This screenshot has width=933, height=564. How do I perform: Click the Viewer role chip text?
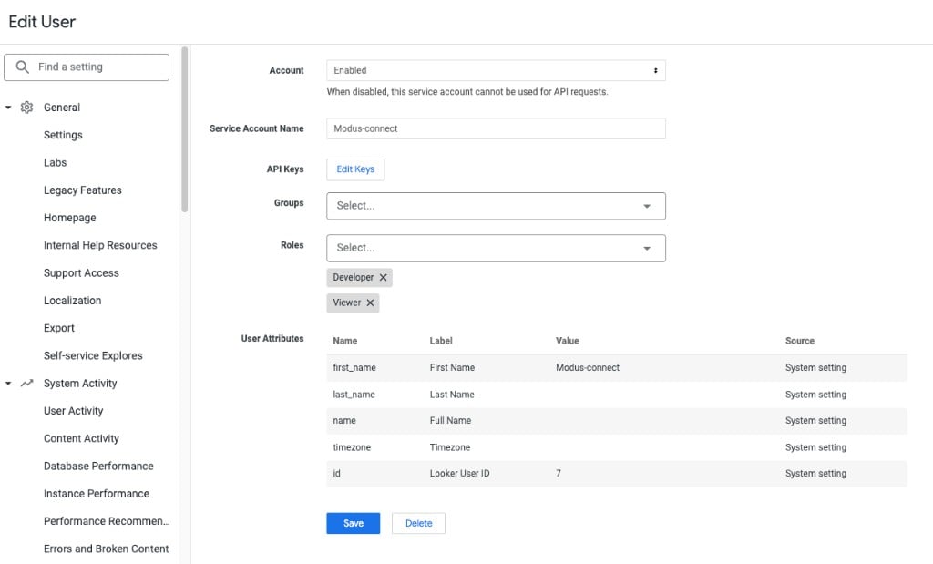point(347,303)
